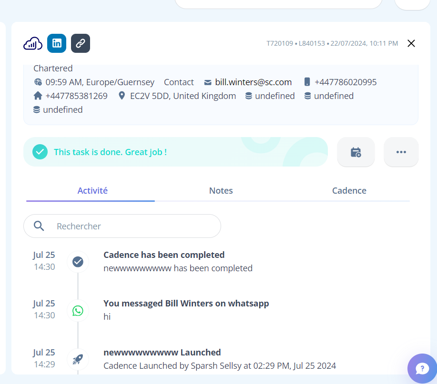Click the magnifying glass search icon
Screen dimensions: 437x384
coord(39,226)
